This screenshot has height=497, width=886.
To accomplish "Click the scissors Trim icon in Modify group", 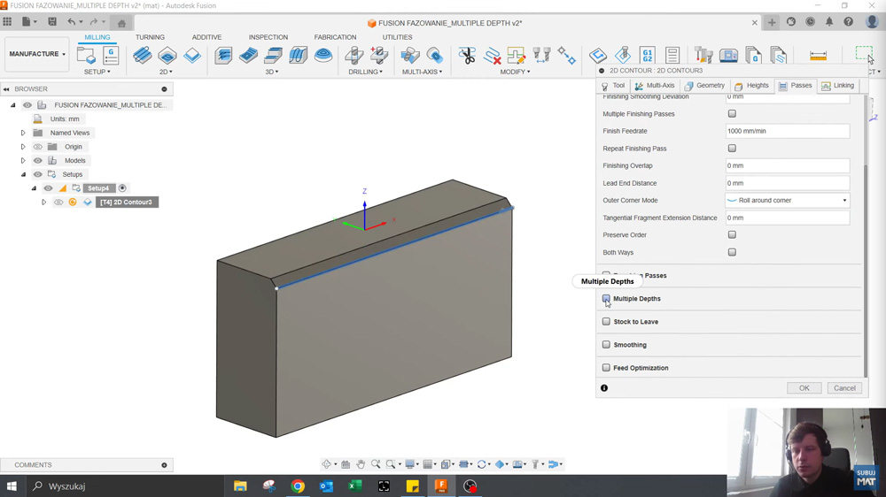I will pos(467,56).
